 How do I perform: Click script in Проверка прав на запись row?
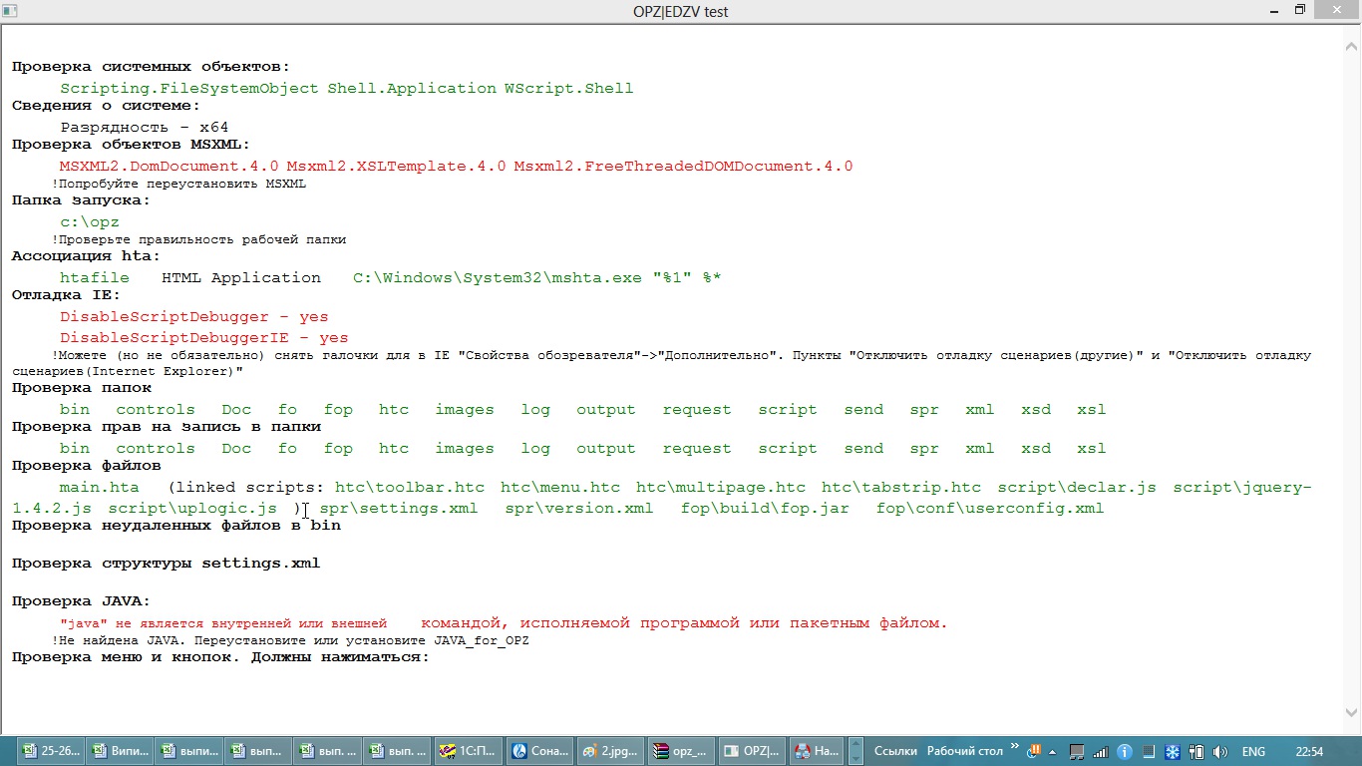point(788,448)
